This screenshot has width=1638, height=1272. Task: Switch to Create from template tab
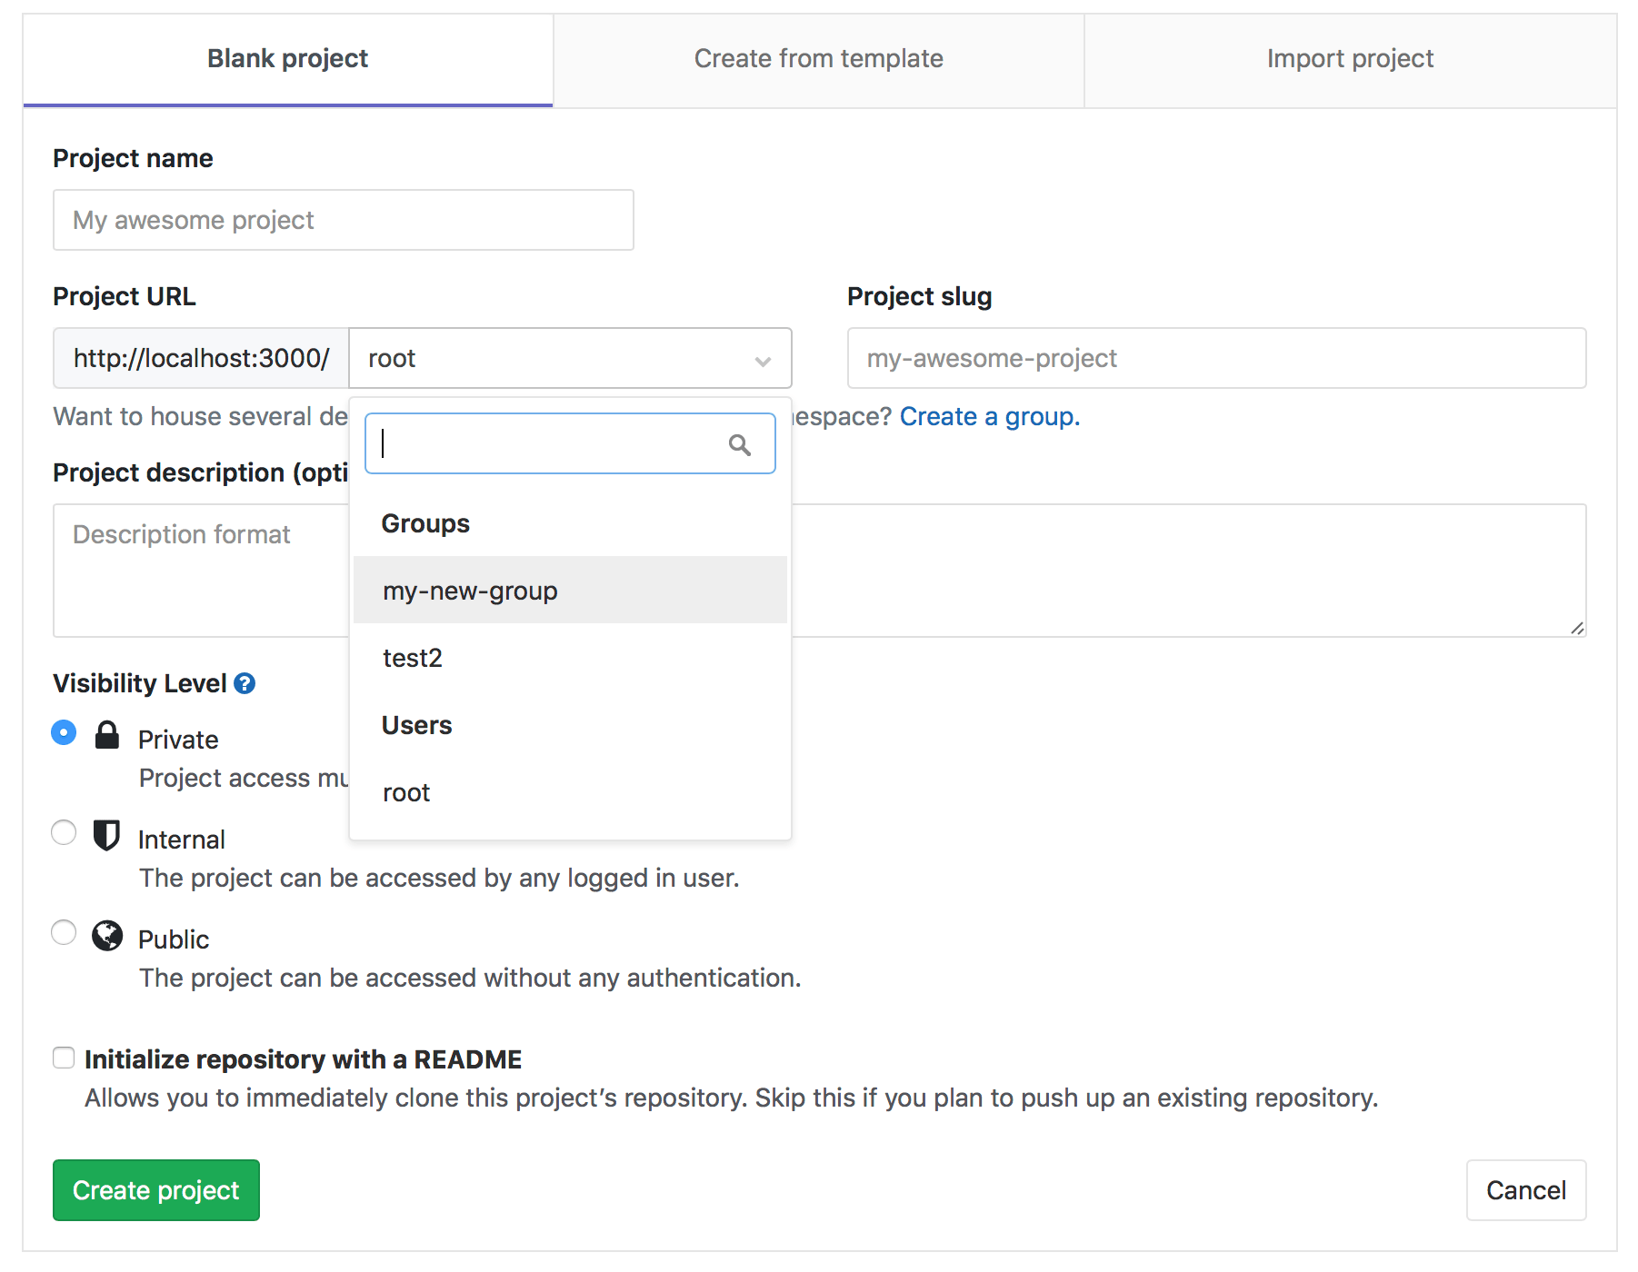[x=818, y=59]
